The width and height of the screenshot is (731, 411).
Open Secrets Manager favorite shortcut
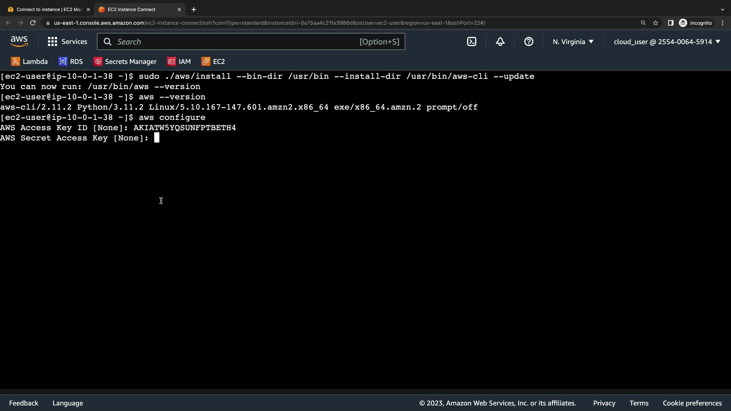pos(125,62)
